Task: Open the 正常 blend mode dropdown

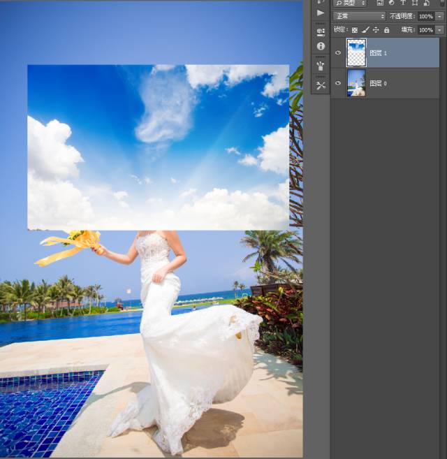Action: (x=359, y=16)
